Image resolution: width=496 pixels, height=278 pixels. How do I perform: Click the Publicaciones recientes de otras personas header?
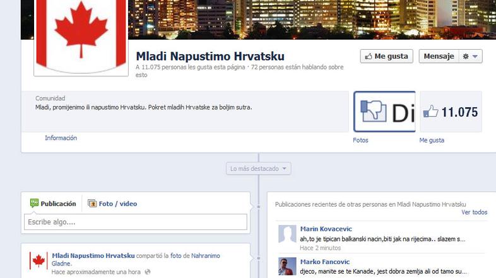coord(370,204)
